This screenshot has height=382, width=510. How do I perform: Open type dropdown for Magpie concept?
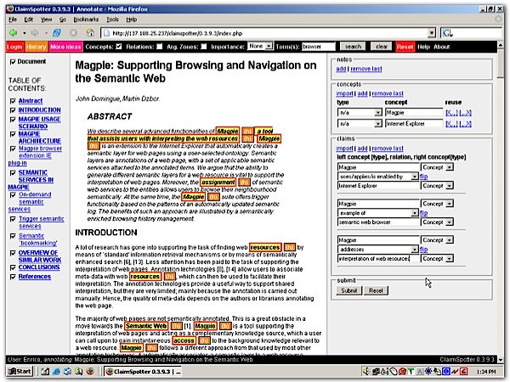[377, 112]
